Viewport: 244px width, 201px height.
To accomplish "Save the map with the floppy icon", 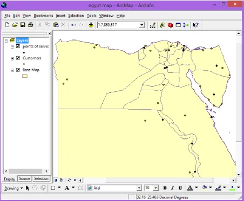I will tap(23, 25).
